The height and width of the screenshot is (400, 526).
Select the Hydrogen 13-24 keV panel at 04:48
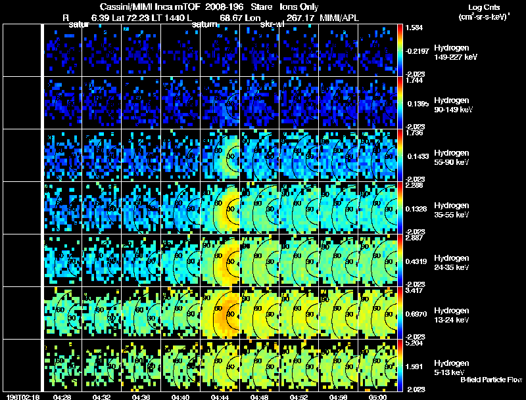click(x=260, y=313)
